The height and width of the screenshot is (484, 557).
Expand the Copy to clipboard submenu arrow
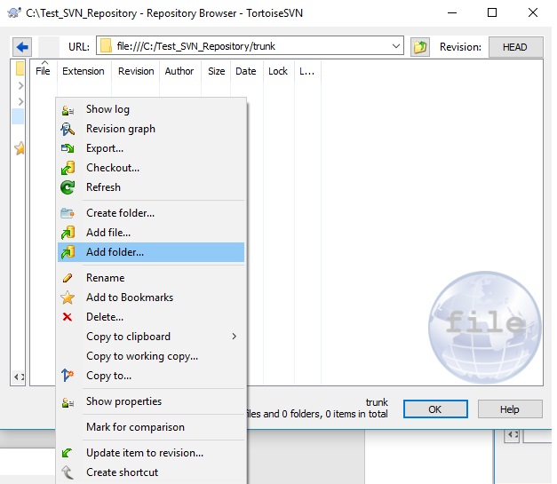pyautogui.click(x=235, y=337)
